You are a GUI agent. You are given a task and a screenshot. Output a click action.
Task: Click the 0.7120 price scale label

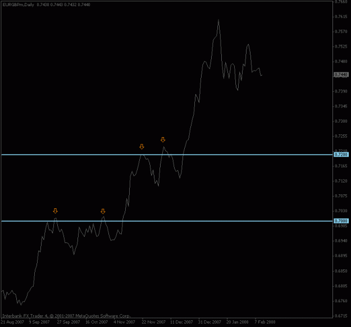(x=341, y=181)
